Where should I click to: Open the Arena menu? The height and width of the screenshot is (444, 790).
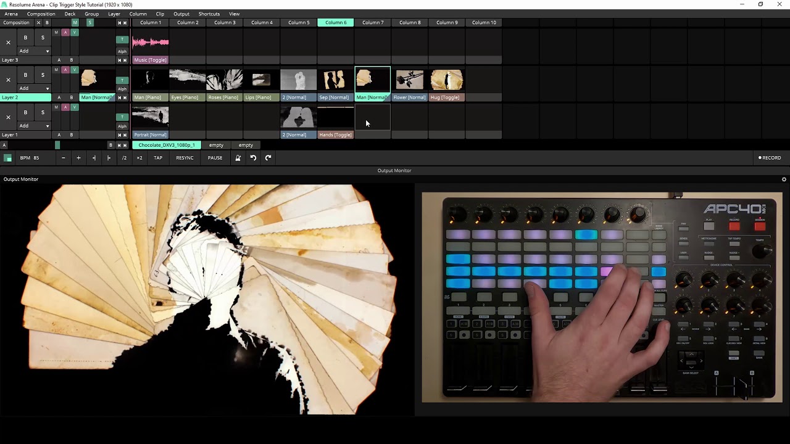pyautogui.click(x=11, y=14)
